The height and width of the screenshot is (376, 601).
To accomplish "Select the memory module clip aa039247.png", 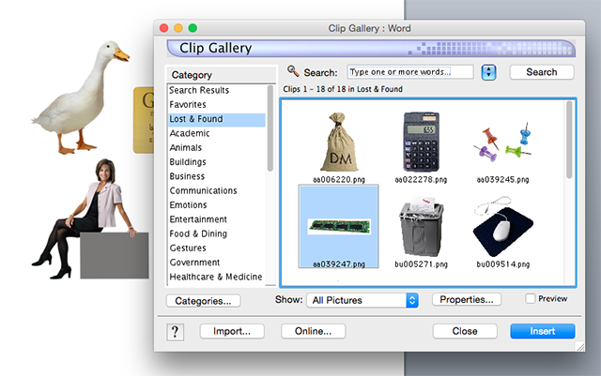I will (339, 226).
